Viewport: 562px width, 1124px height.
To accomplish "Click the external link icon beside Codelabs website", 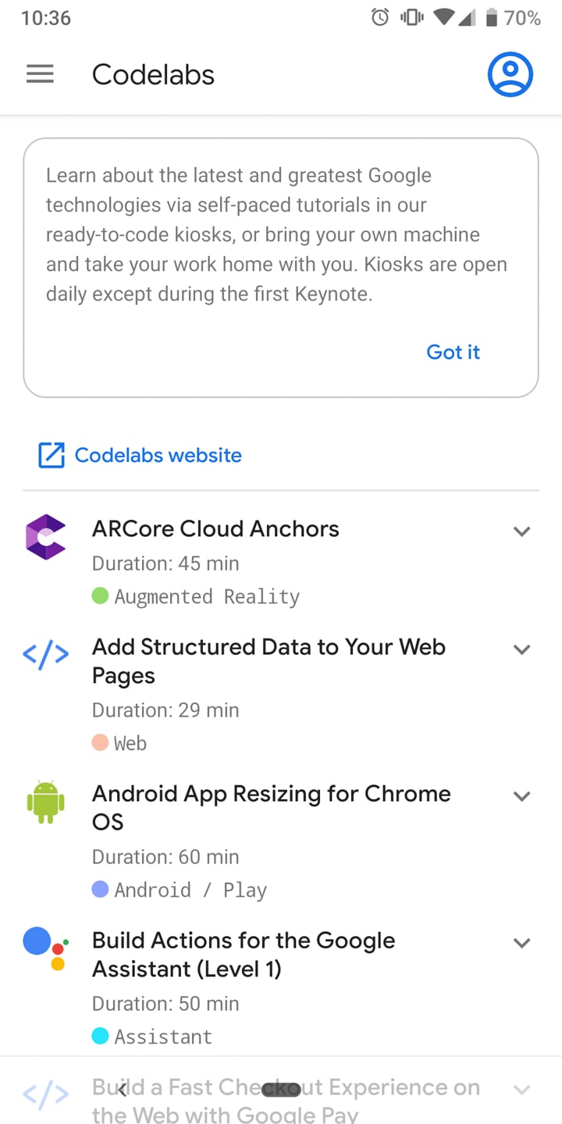I will tap(52, 455).
